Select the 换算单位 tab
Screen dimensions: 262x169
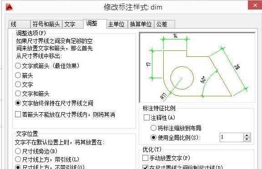(x=141, y=24)
